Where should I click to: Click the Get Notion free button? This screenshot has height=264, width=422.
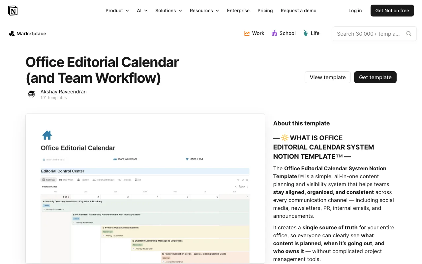pos(392,11)
